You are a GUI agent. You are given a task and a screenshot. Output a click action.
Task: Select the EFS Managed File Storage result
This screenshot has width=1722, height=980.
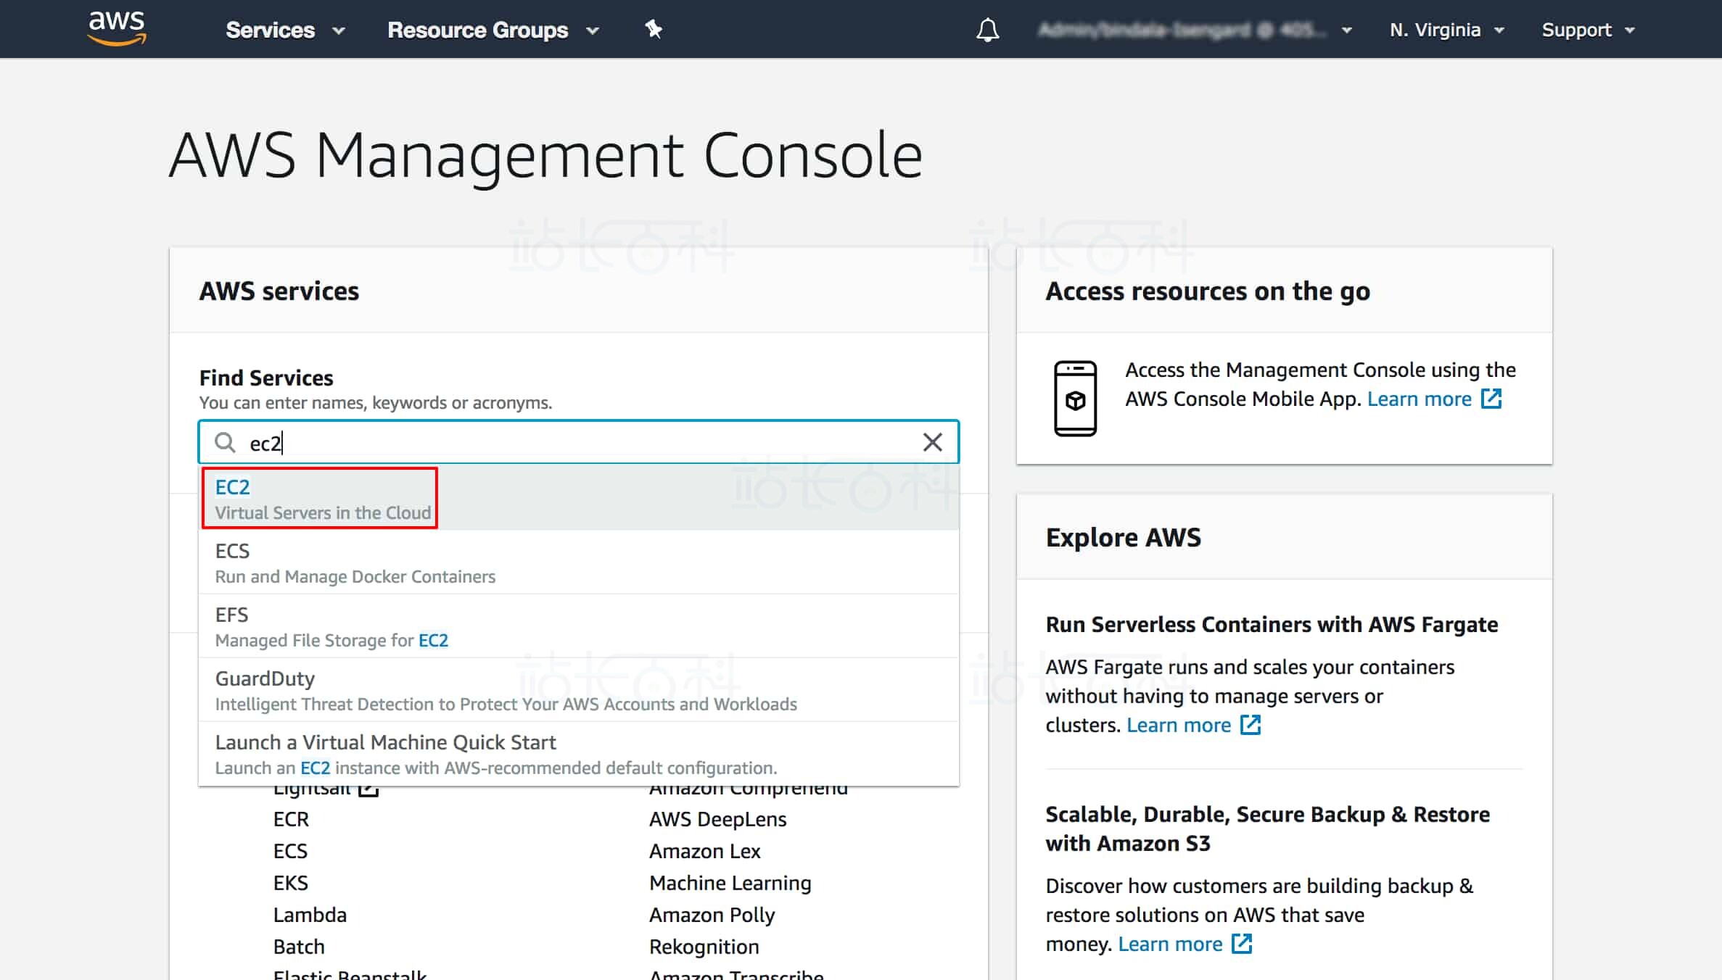tap(579, 626)
